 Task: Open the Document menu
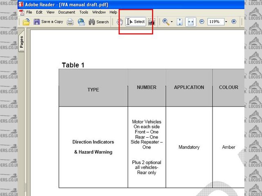point(67,12)
